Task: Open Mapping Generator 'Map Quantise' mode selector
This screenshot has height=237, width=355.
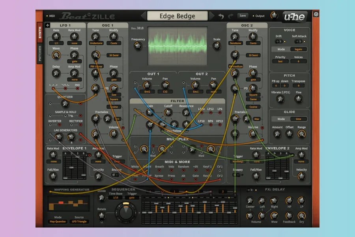Action: pos(58,222)
